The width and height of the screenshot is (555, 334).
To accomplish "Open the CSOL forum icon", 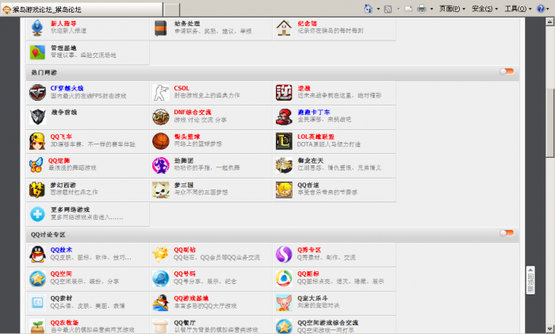I will coord(161,93).
